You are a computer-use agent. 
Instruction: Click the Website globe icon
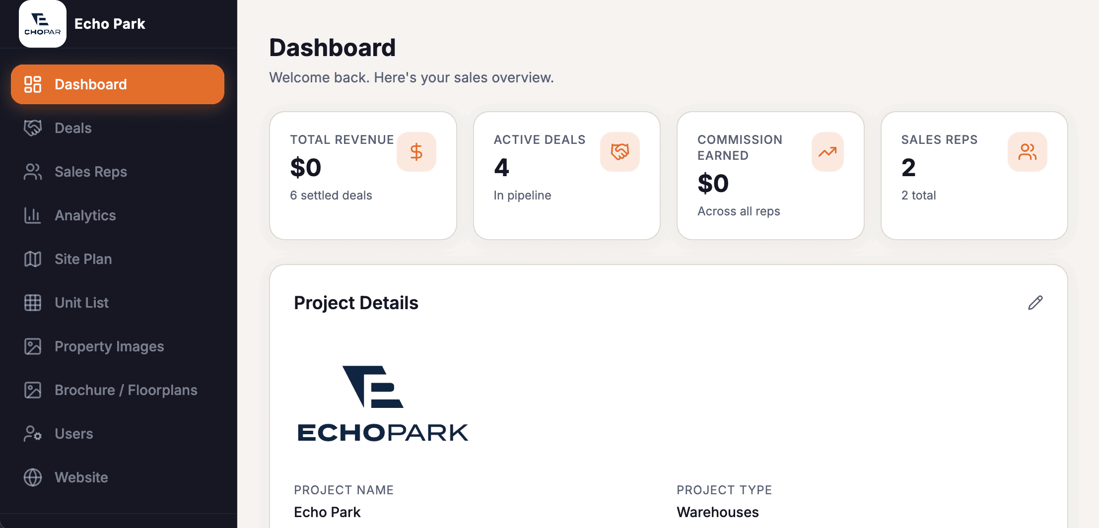click(x=33, y=477)
